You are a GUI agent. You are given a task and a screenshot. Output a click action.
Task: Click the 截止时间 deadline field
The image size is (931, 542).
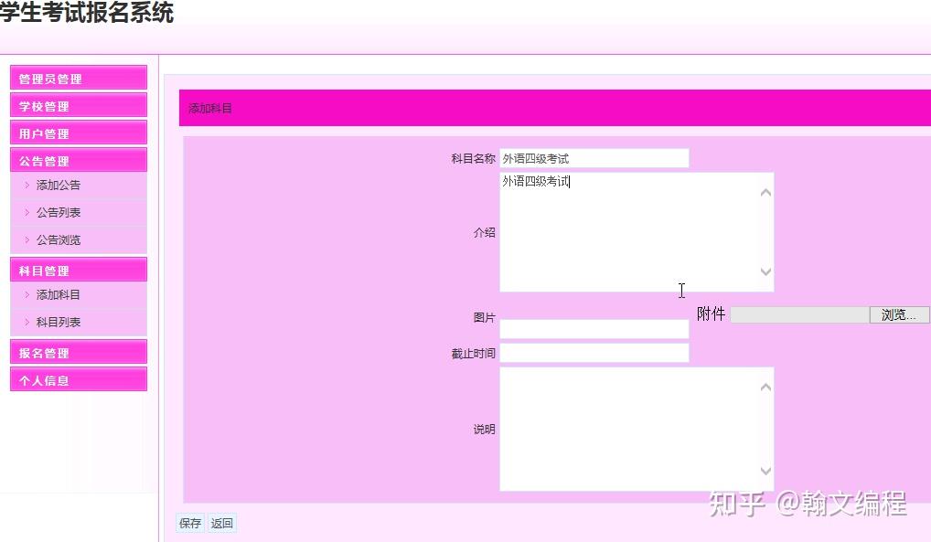pyautogui.click(x=594, y=352)
